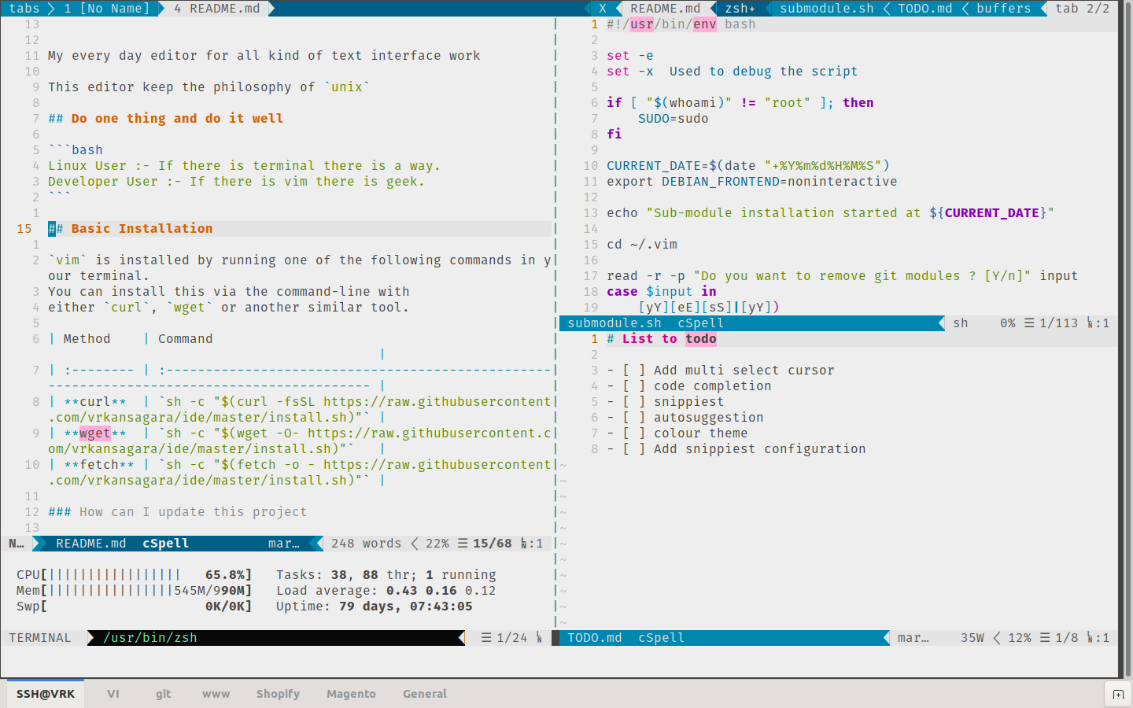Screen dimensions: 1133x708
Task: Click cSpell indicator in README.md status line
Action: (166, 544)
